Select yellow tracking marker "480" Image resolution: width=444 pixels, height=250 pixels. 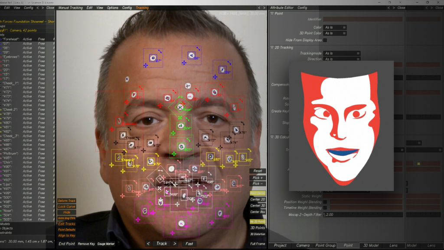(210, 157)
